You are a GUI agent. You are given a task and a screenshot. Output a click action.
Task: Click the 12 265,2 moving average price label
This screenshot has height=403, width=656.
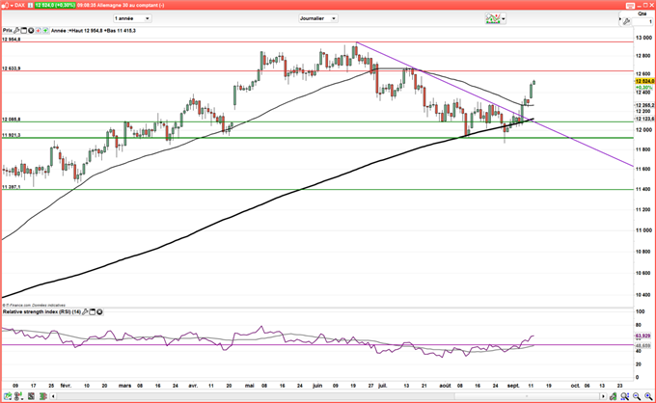pos(644,105)
